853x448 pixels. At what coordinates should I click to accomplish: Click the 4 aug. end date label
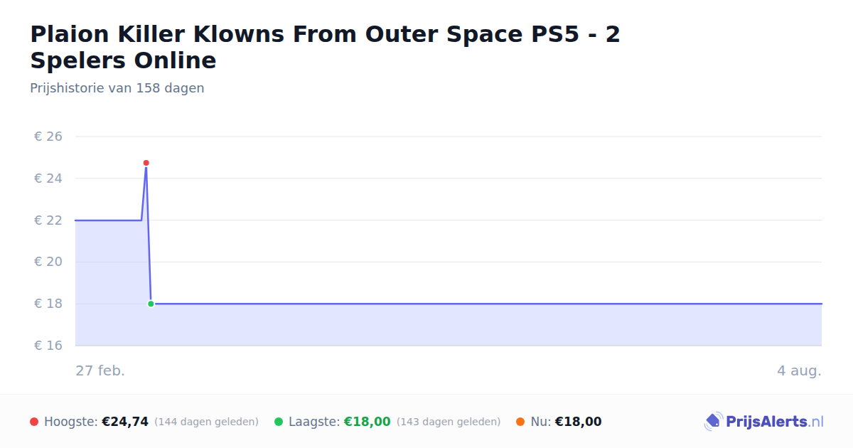(799, 370)
